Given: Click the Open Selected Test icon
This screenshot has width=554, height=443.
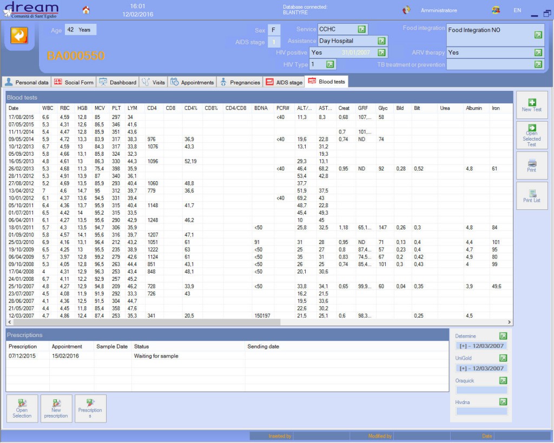Looking at the screenshot, I should (532, 135).
